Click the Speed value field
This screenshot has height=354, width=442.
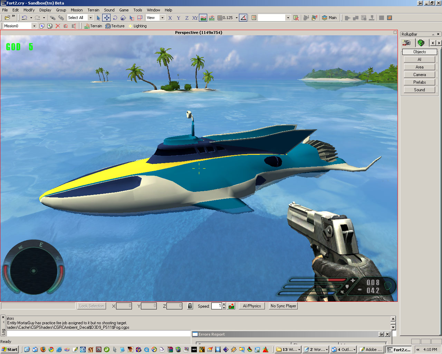tap(216, 306)
